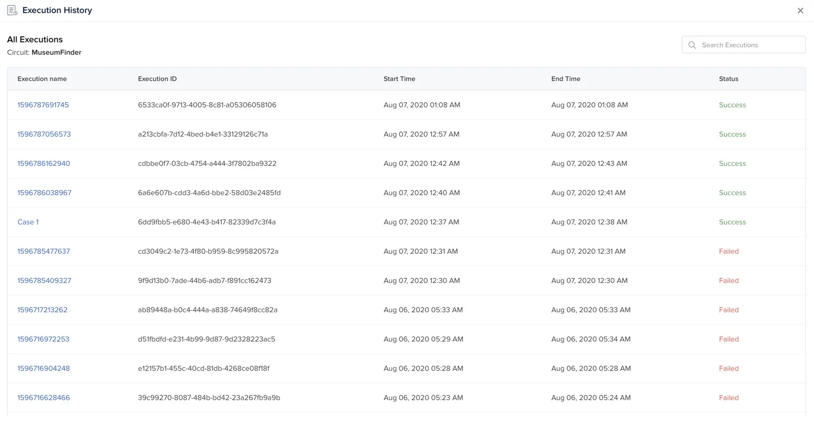Click the End Time column header

[x=565, y=79]
